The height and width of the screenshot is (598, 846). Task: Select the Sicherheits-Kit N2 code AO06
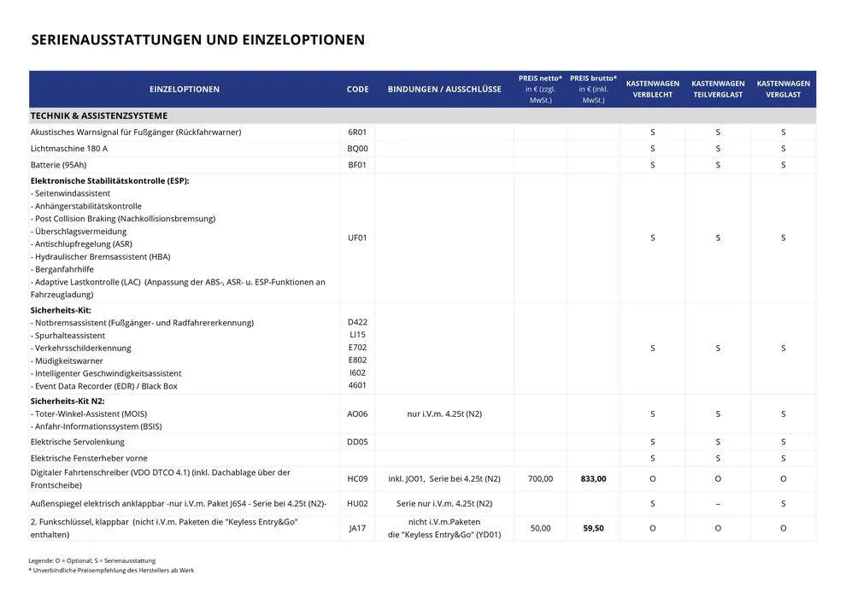(x=357, y=413)
